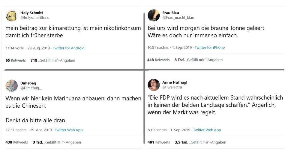
Task: Open the @holyschmittens handle
Action: [x=35, y=18]
